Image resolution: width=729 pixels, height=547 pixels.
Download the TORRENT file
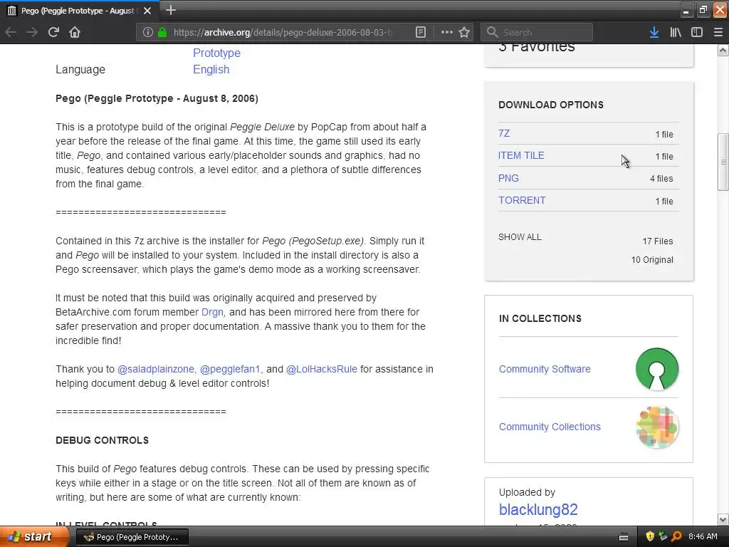[x=522, y=200]
